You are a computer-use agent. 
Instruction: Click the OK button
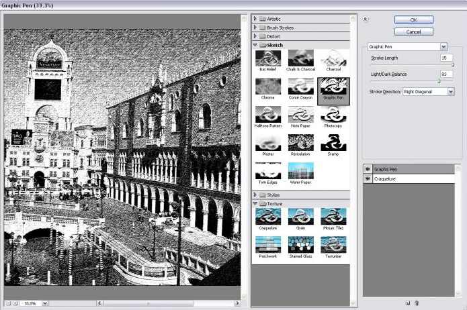point(414,20)
